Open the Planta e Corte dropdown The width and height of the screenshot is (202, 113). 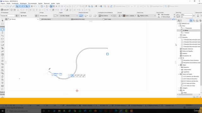click(146, 16)
